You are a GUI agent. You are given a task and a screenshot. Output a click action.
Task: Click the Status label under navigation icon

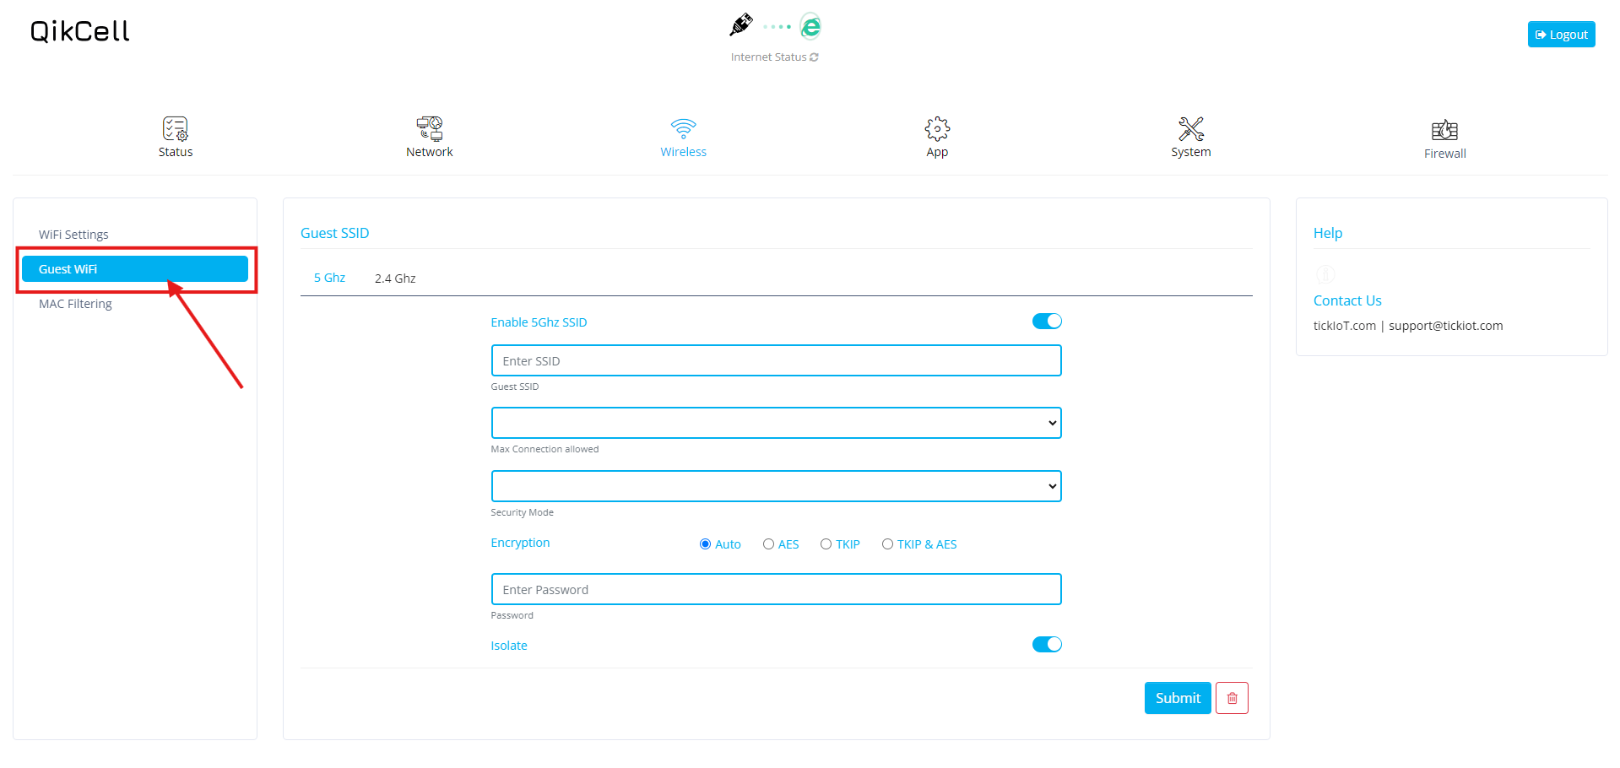click(176, 152)
